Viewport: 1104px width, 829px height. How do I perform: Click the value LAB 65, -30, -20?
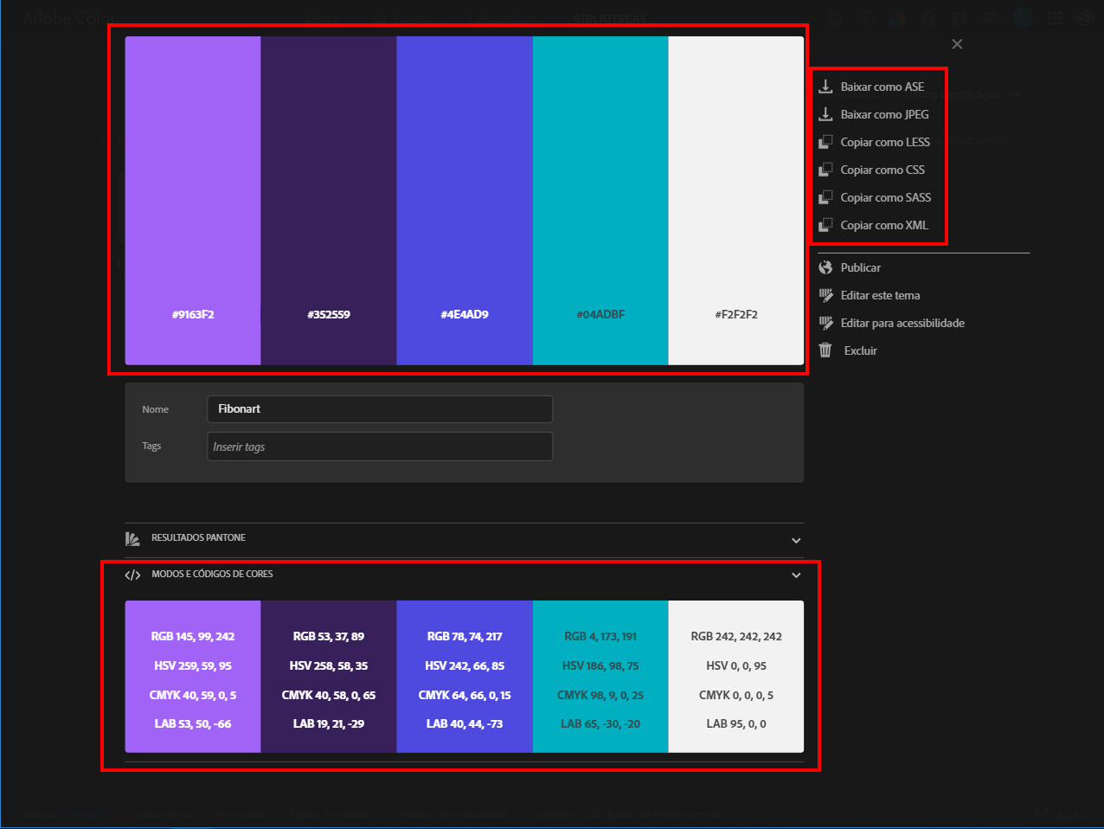point(600,723)
